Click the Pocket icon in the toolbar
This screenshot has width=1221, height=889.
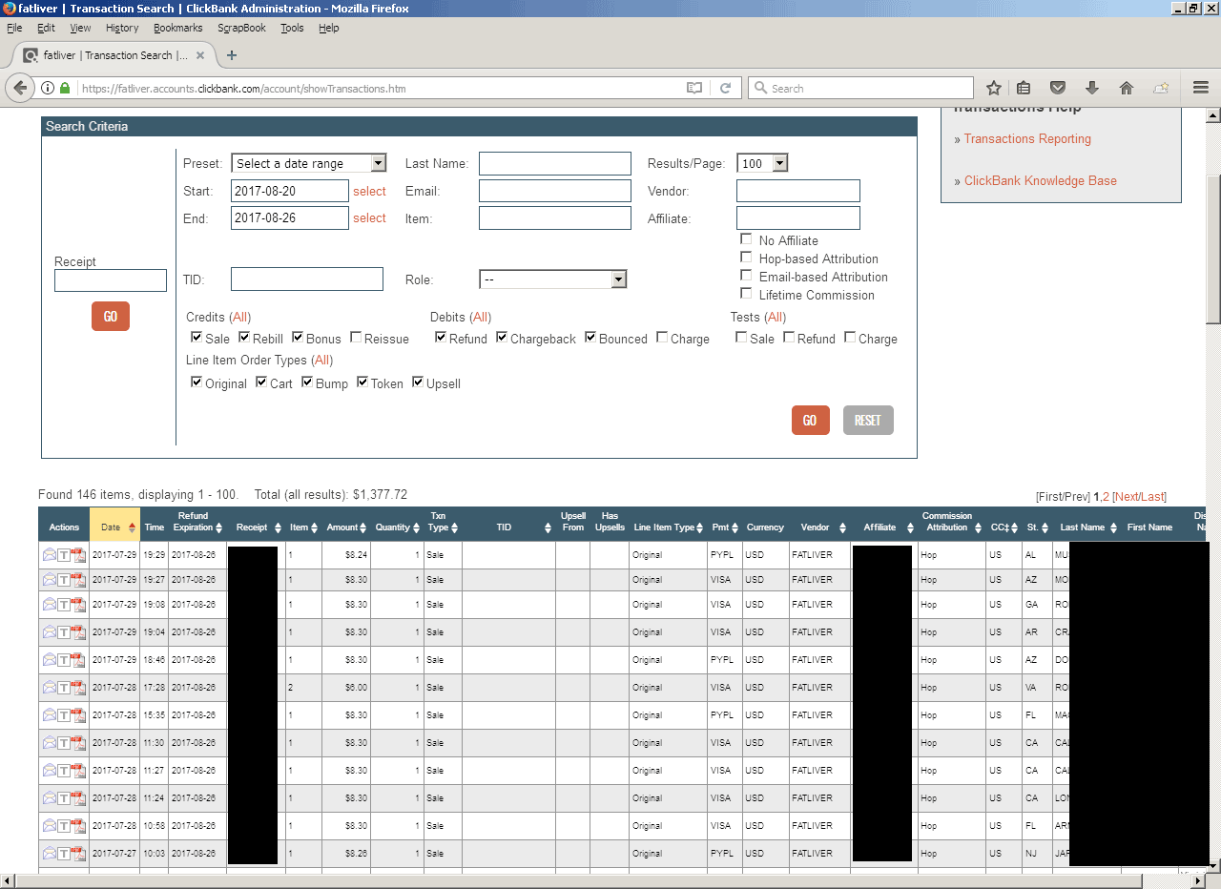1058,88
